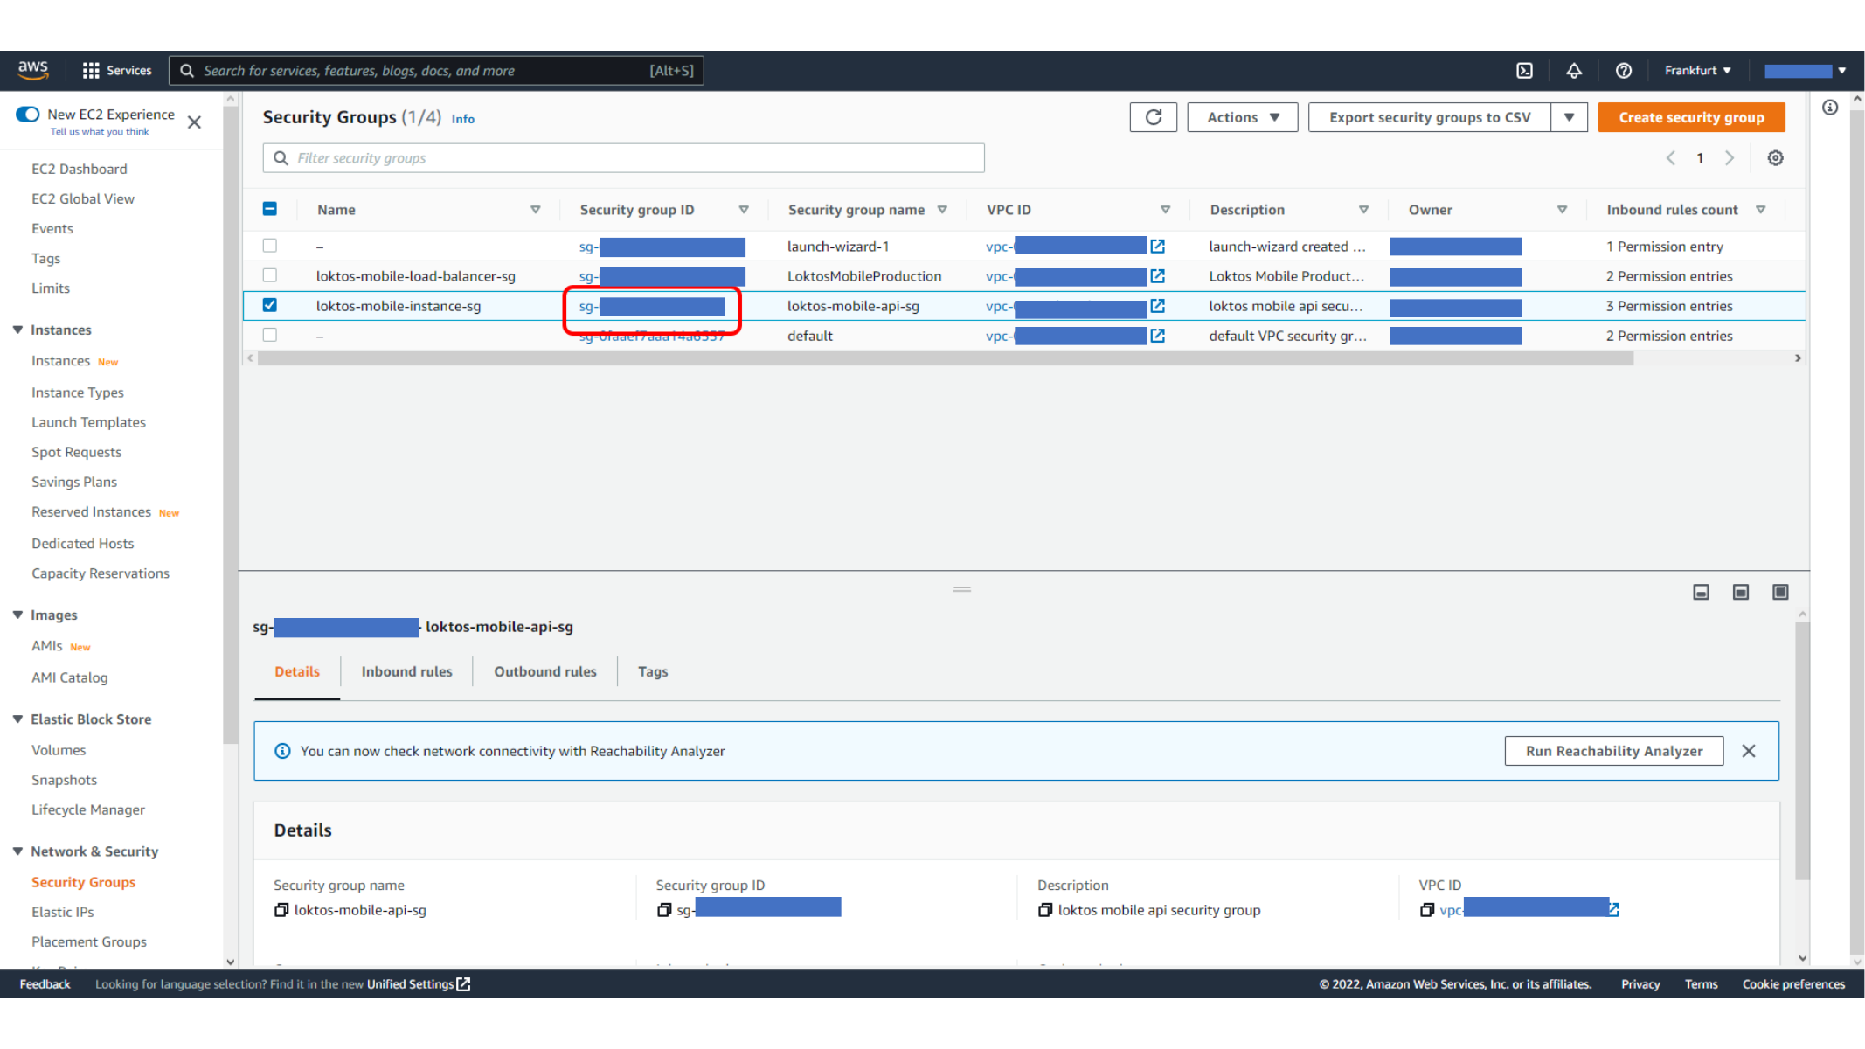The image size is (1865, 1049).
Task: Open the export options dropdown arrow
Action: click(1569, 117)
